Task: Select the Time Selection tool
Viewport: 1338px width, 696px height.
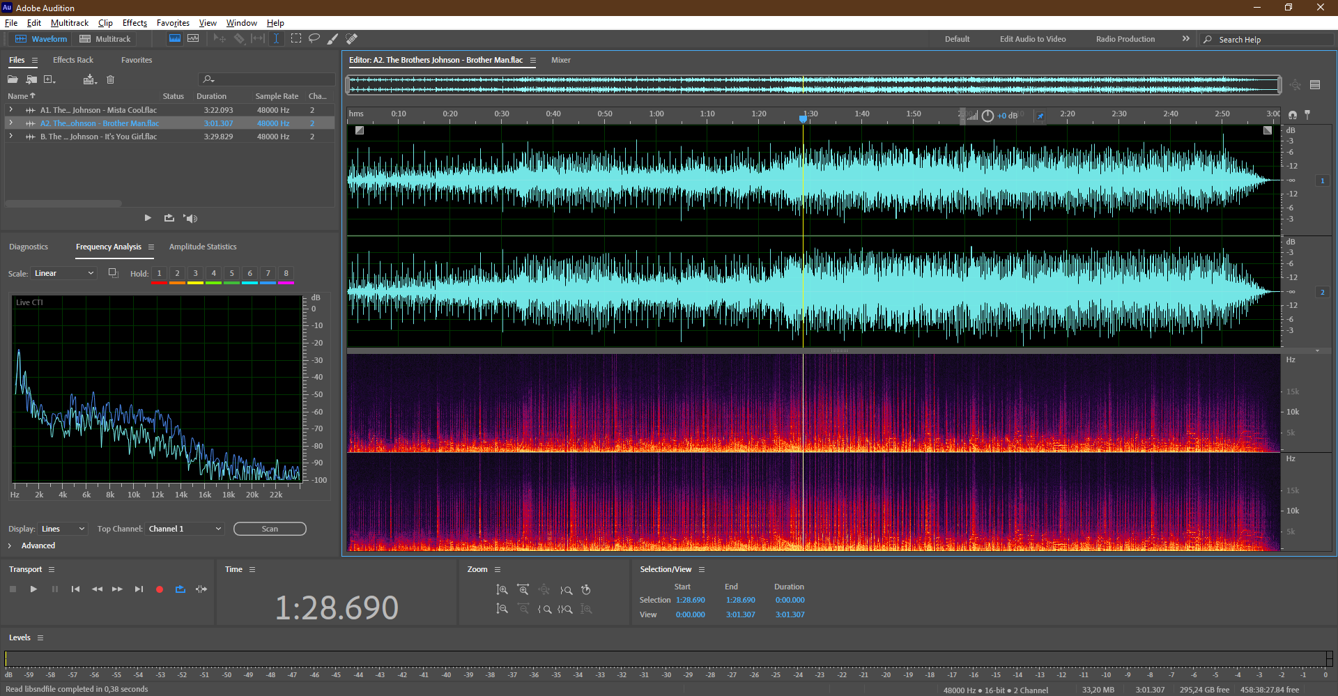Action: [x=276, y=38]
